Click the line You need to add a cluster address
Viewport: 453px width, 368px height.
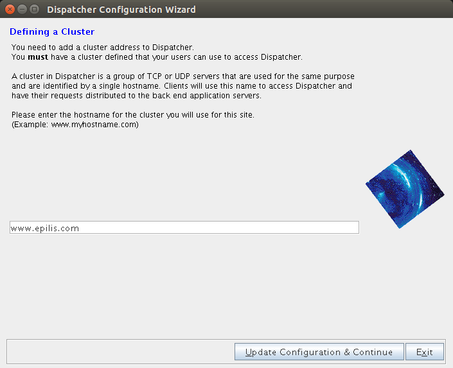click(103, 48)
